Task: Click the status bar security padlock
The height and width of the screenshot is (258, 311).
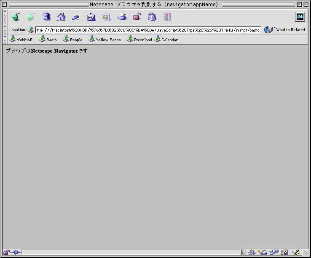Action: [6, 252]
